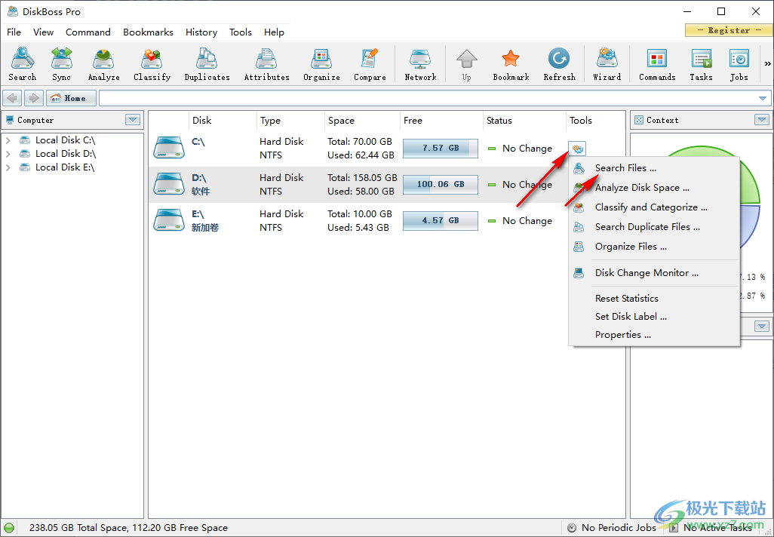
Task: Choose Classify and Categorize menu entry
Action: (x=654, y=207)
